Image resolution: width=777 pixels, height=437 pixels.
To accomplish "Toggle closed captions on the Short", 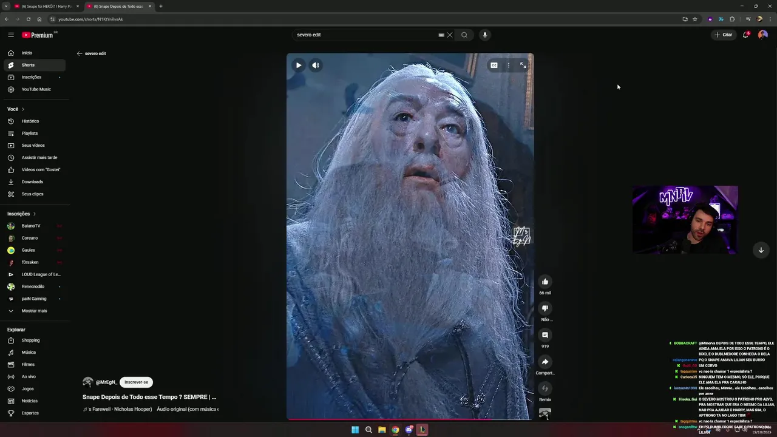I will click(x=494, y=65).
